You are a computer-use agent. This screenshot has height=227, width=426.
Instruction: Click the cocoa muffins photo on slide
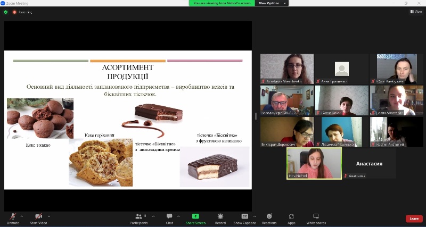40,119
